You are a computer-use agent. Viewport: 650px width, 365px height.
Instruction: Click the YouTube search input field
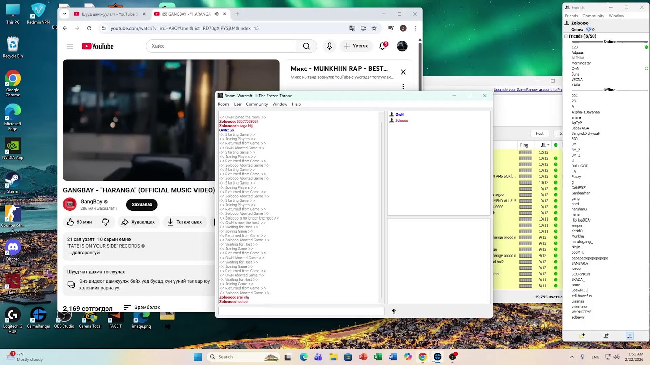[221, 46]
